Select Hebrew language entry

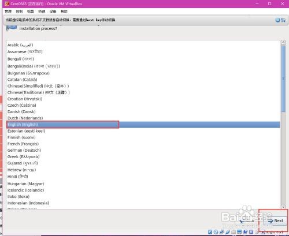143,170
